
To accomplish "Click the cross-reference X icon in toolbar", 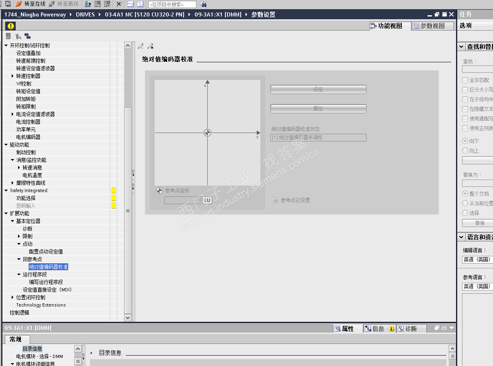I will (x=119, y=4).
